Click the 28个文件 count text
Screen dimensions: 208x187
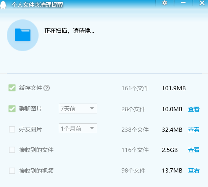pyautogui.click(x=133, y=109)
